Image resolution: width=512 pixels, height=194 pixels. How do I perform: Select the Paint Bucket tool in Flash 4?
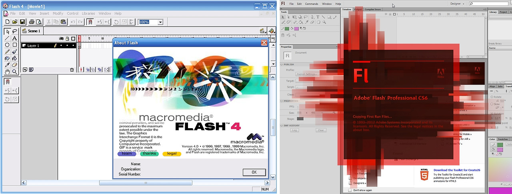click(15, 58)
